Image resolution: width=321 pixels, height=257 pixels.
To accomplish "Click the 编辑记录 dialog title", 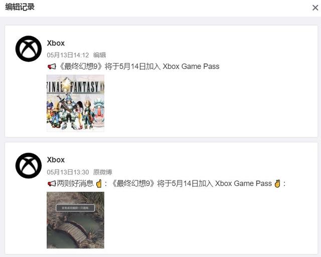I will (x=20, y=7).
